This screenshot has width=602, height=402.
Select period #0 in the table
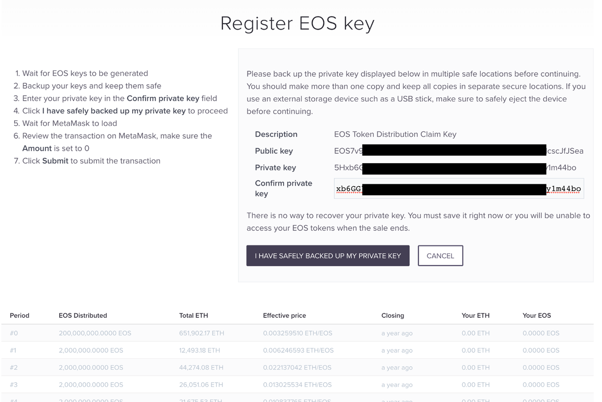[x=14, y=333]
